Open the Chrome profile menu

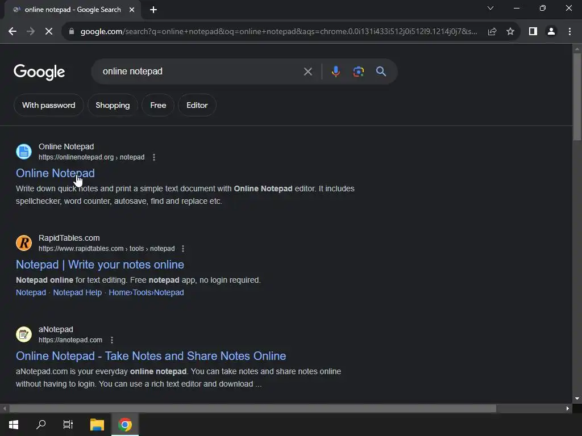pos(551,32)
